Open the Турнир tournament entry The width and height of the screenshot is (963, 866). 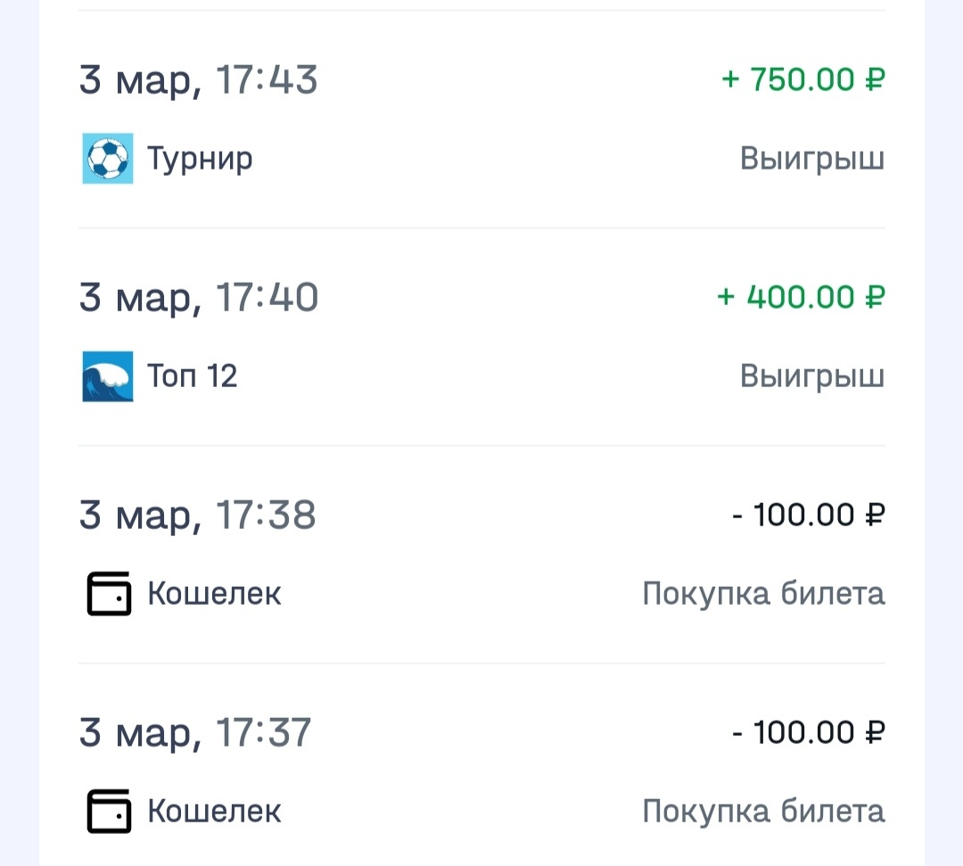(x=200, y=158)
